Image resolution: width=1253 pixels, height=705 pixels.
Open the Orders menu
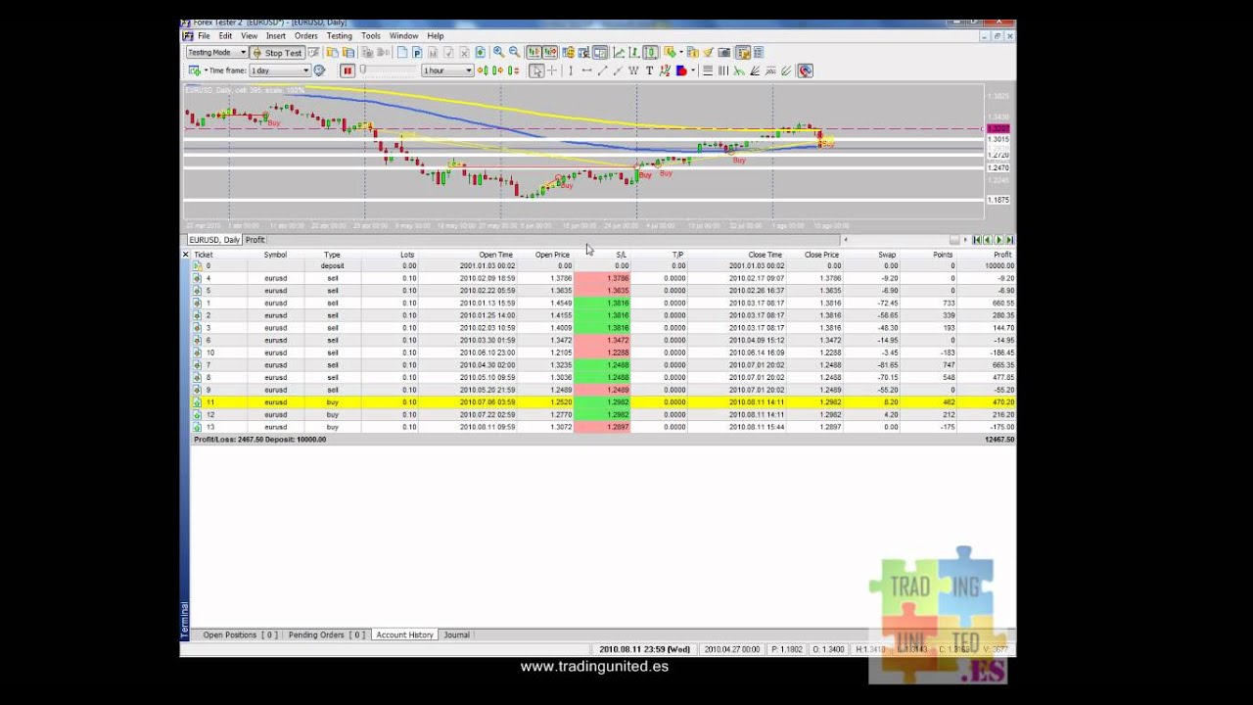[x=306, y=36]
